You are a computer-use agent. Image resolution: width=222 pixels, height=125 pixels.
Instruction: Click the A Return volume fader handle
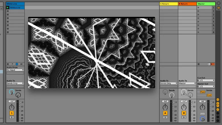pyautogui.click(x=173, y=102)
